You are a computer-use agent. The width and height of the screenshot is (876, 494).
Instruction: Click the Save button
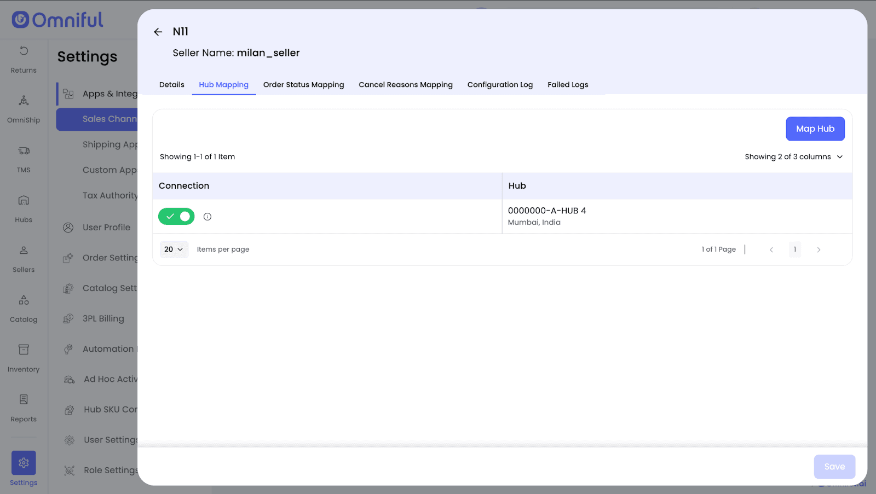tap(834, 467)
